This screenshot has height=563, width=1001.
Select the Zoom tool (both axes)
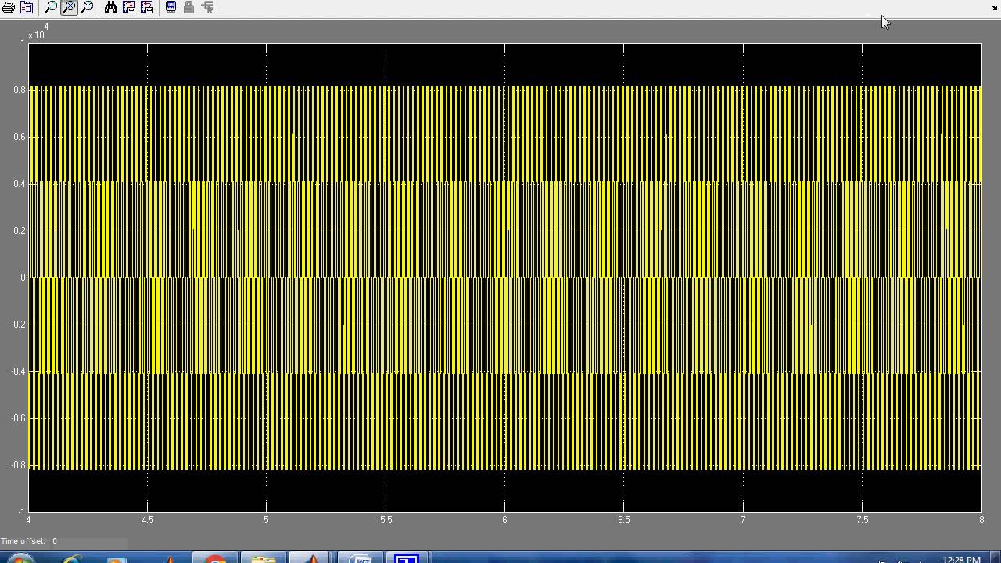pos(50,7)
